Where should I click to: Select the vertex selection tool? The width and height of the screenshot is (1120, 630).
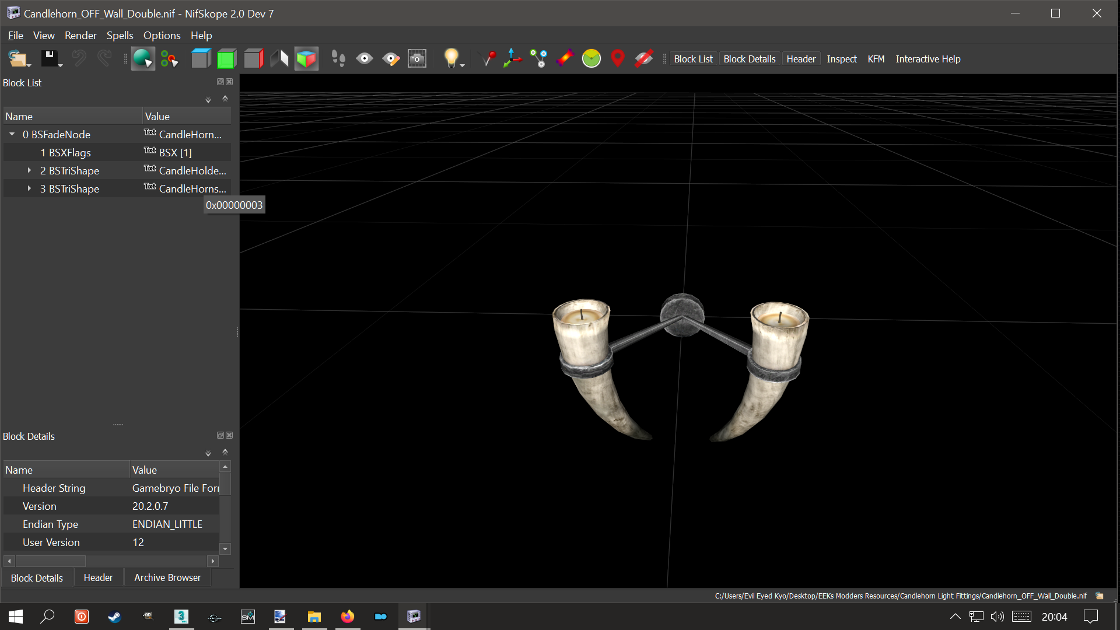[169, 58]
